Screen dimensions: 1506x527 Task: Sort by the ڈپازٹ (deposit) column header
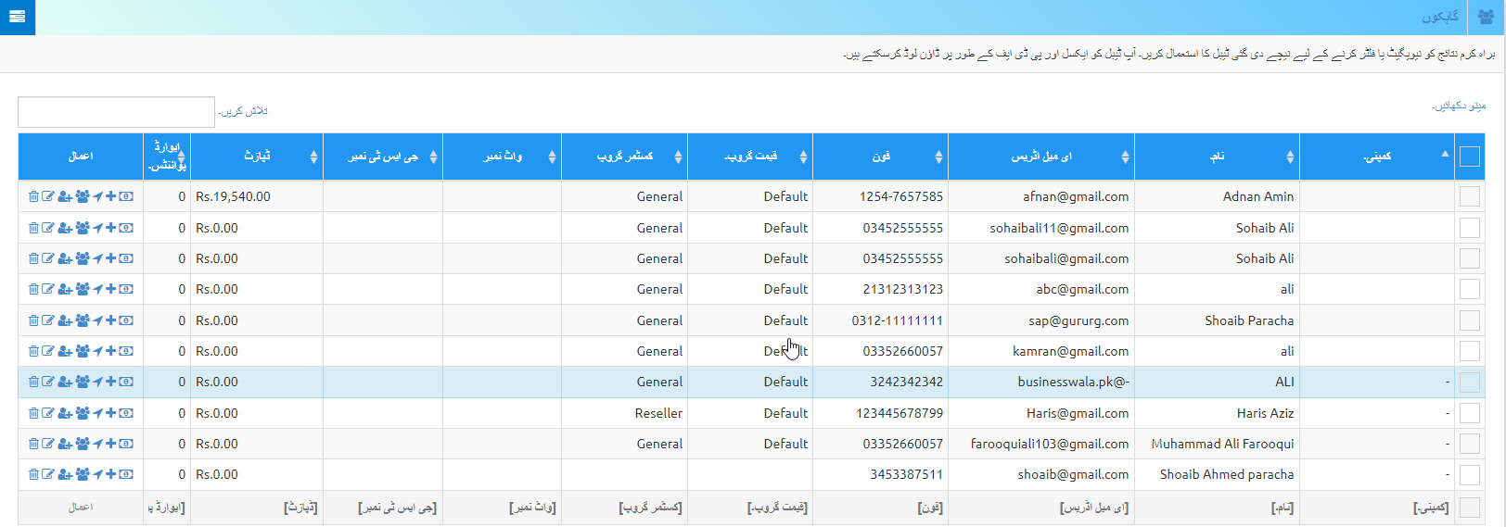pyautogui.click(x=257, y=157)
